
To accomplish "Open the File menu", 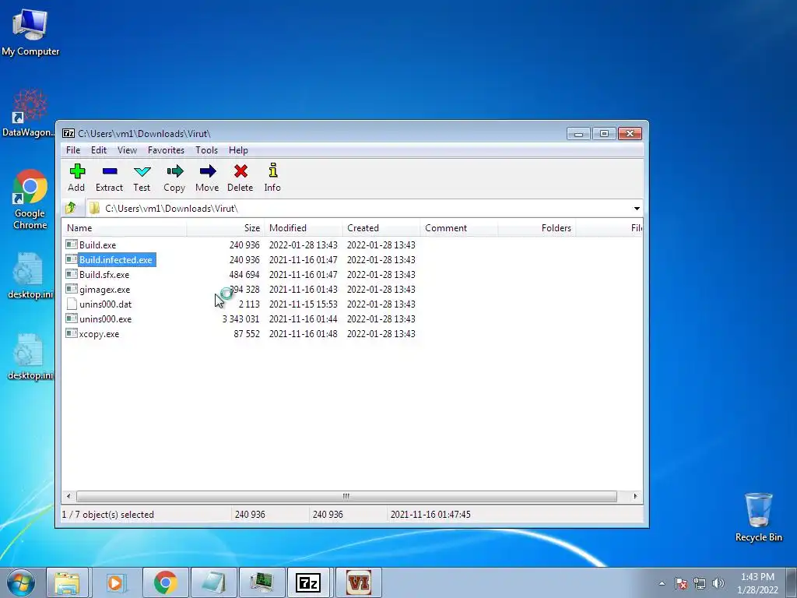I will (73, 150).
